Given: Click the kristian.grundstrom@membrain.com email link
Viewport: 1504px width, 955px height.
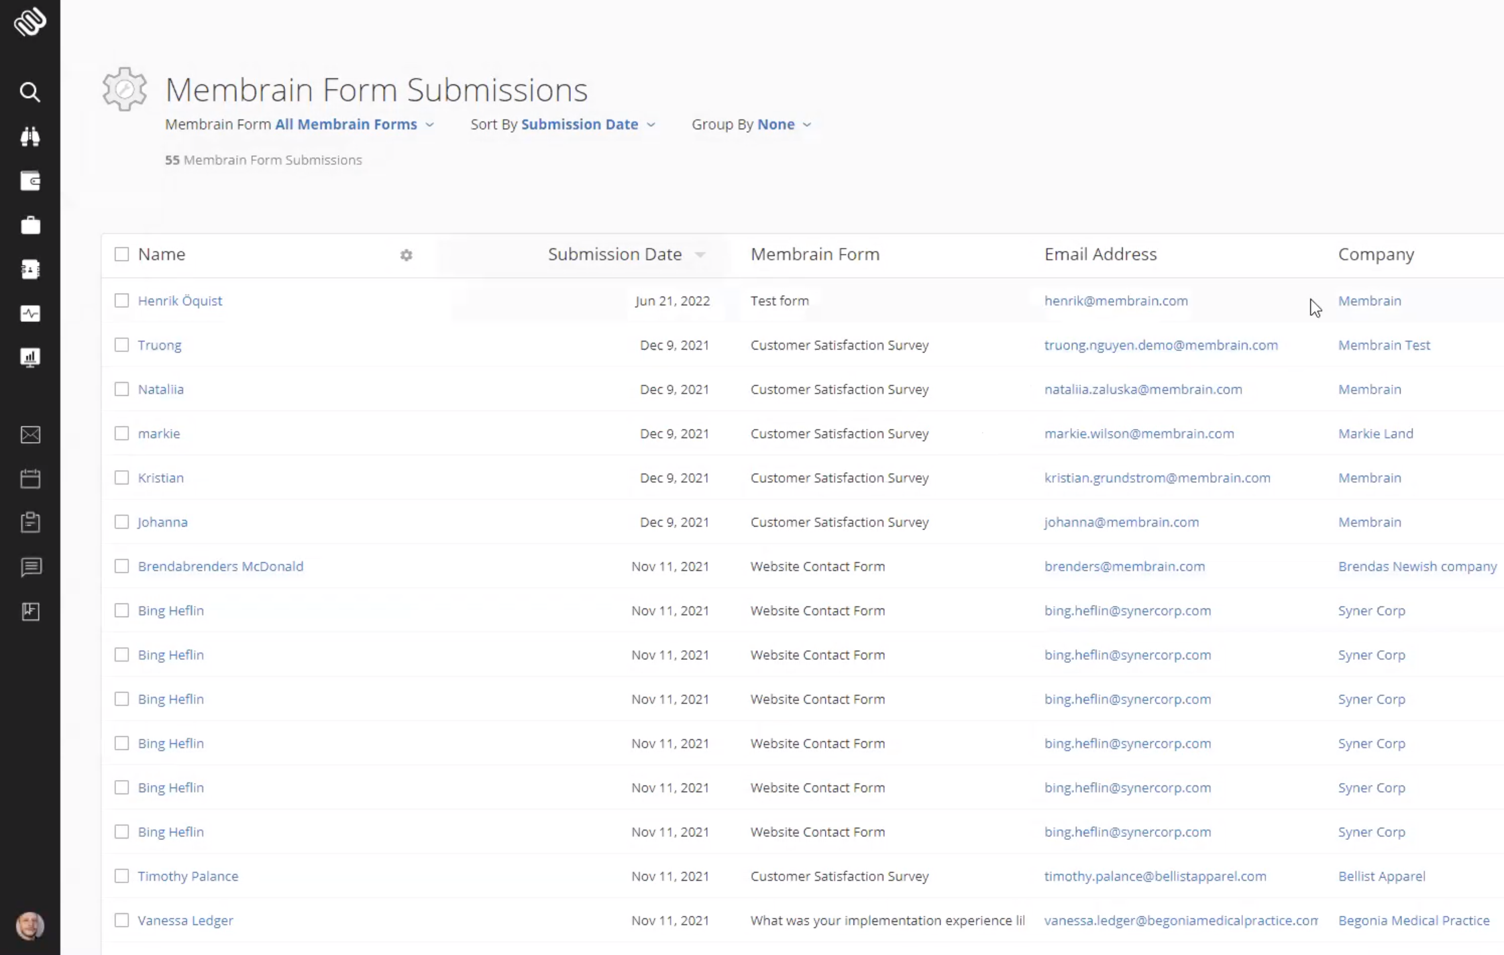Looking at the screenshot, I should tap(1157, 477).
